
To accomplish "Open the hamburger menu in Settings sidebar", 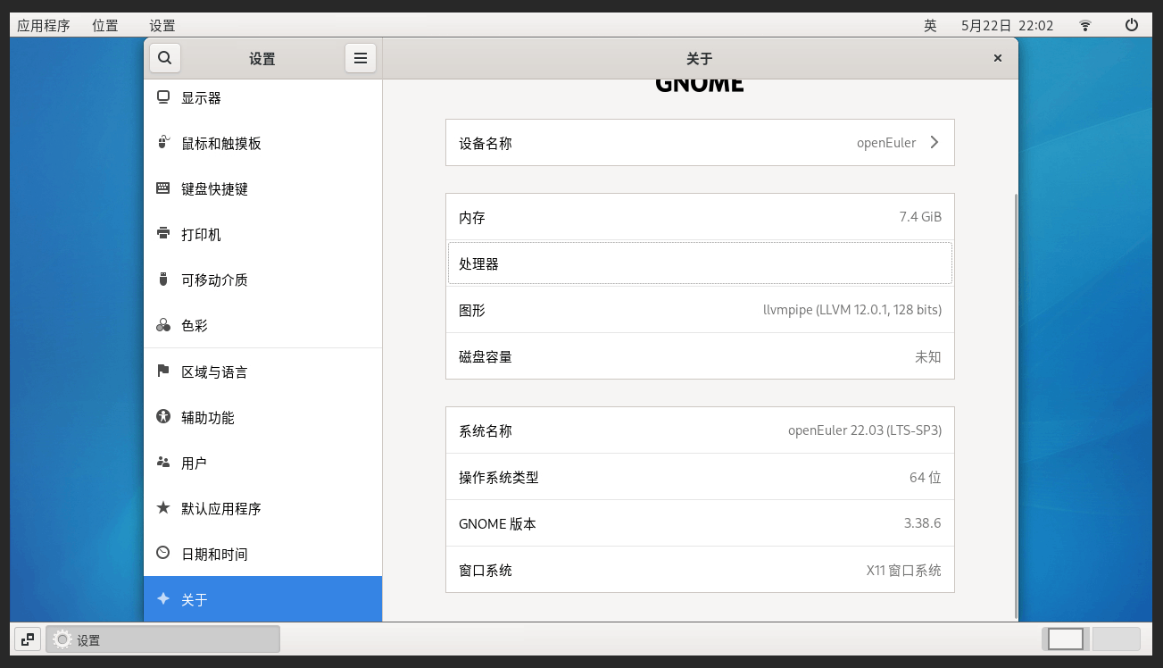I will (x=361, y=58).
